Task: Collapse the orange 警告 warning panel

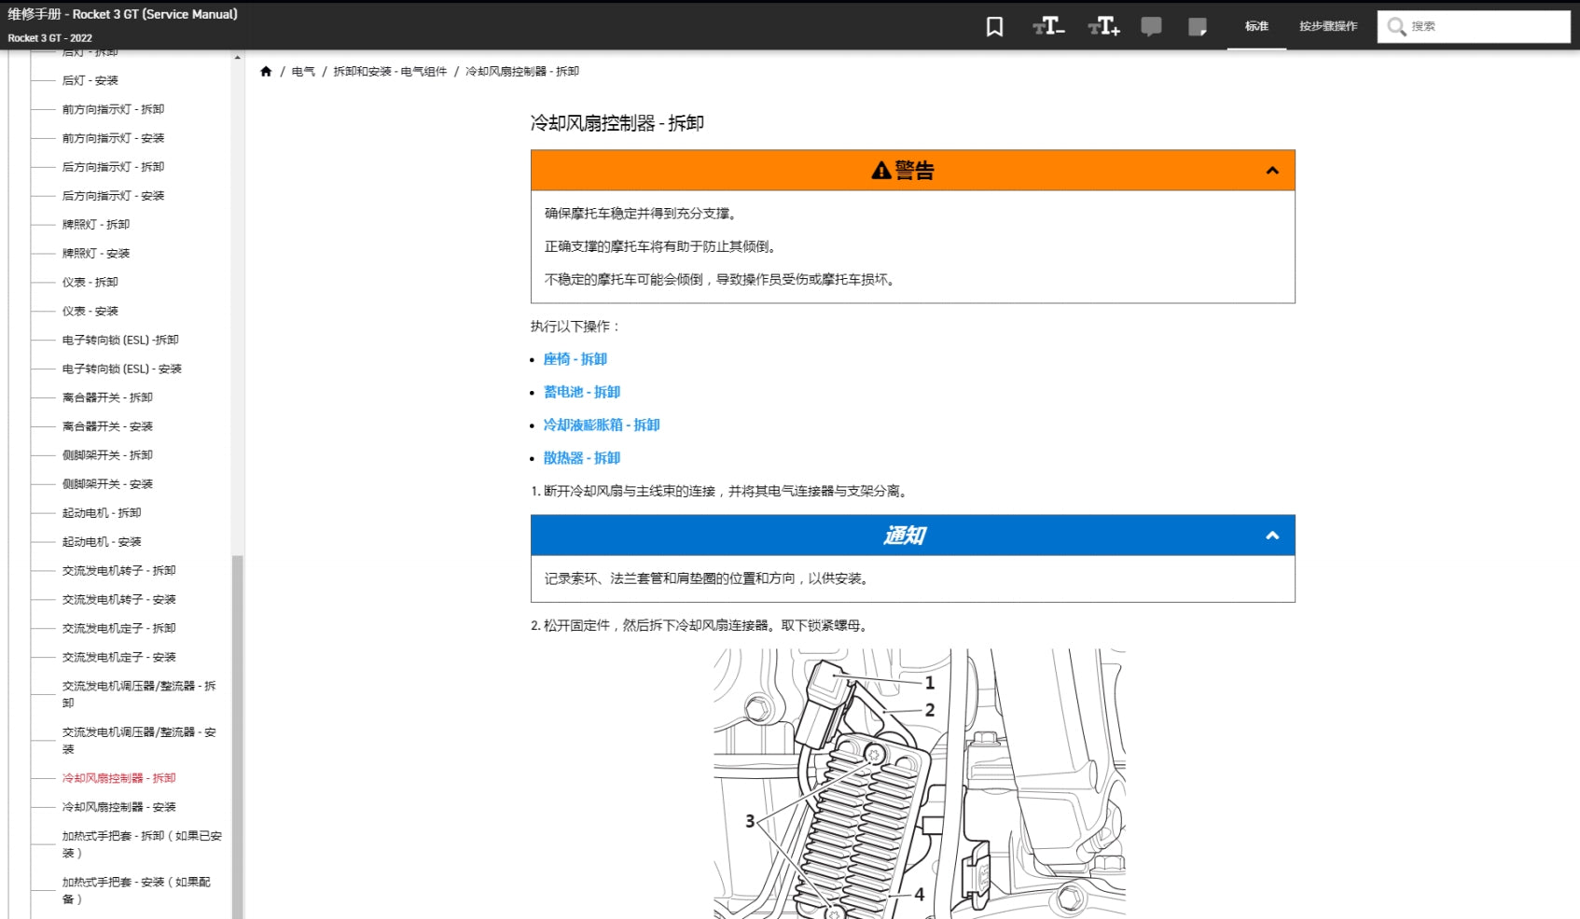Action: point(1271,171)
